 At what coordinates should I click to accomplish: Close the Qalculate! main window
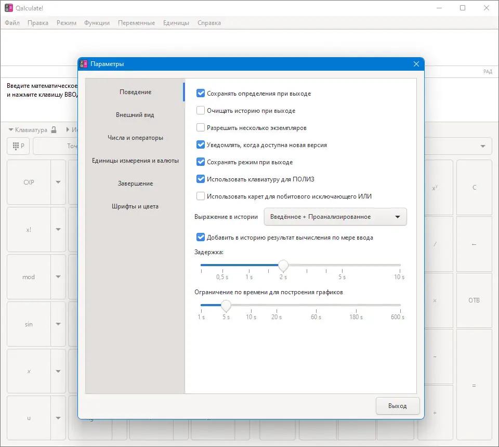tap(487, 8)
